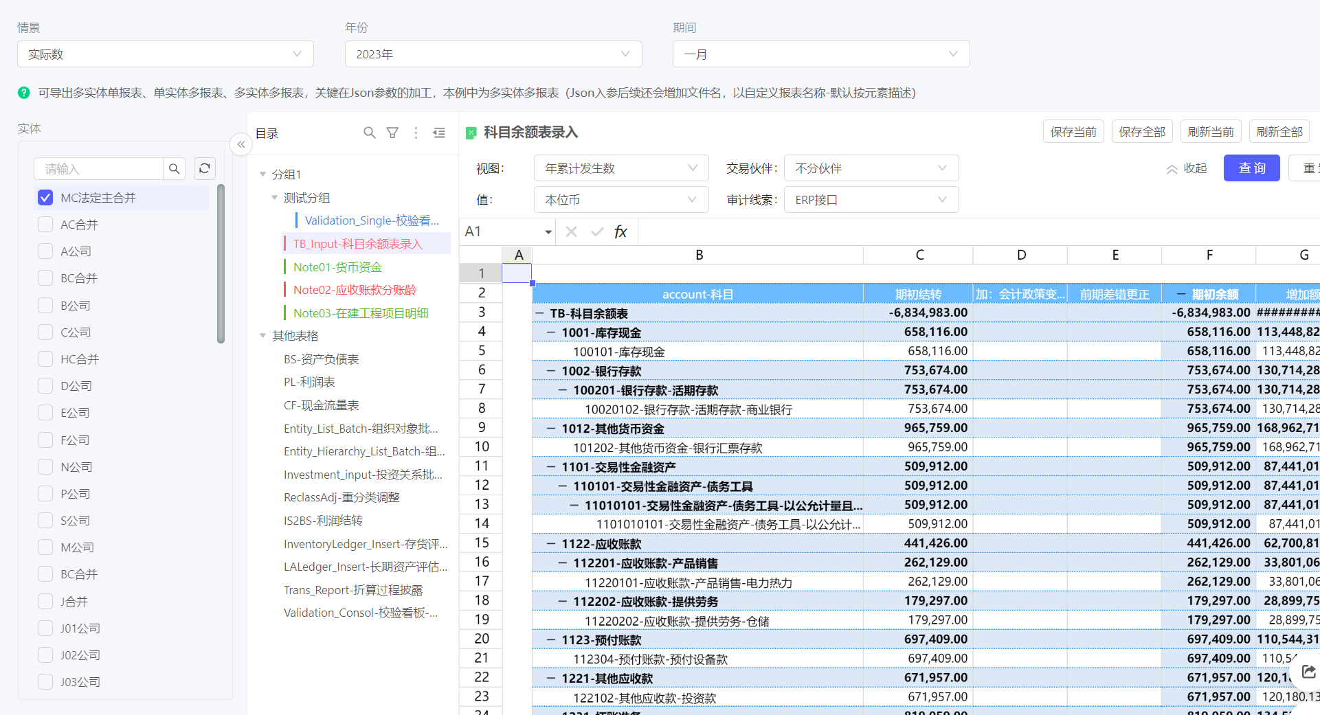Click the refresh icon beside entity search
This screenshot has width=1320, height=715.
(x=205, y=168)
